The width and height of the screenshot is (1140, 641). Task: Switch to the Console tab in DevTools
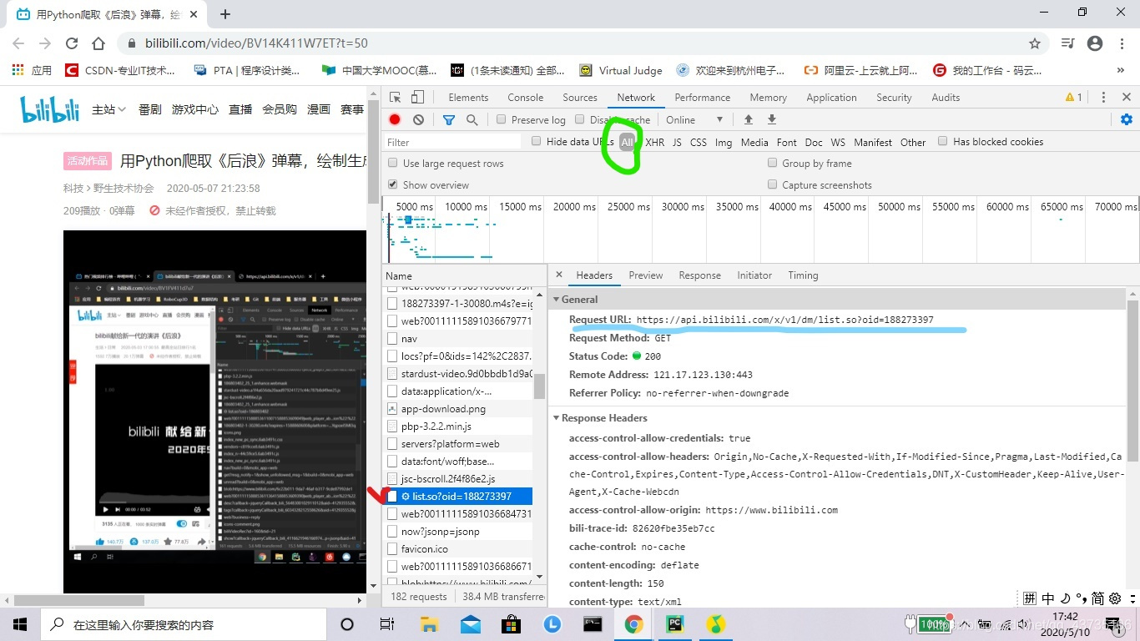point(525,97)
